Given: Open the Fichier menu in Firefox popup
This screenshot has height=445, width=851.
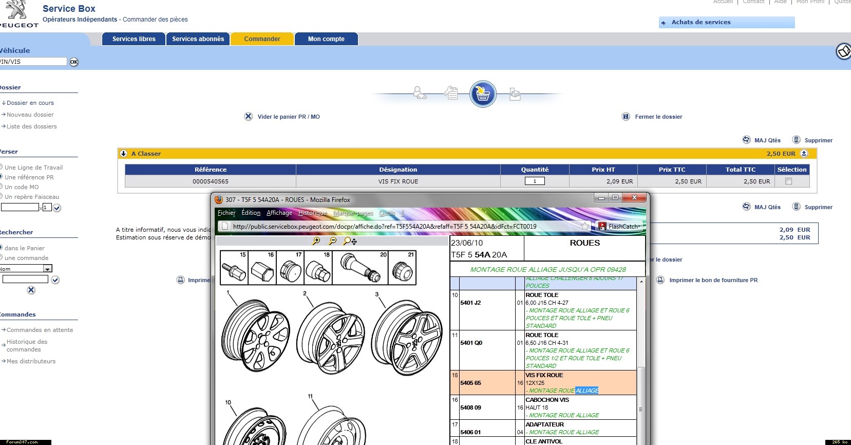Looking at the screenshot, I should (x=226, y=213).
